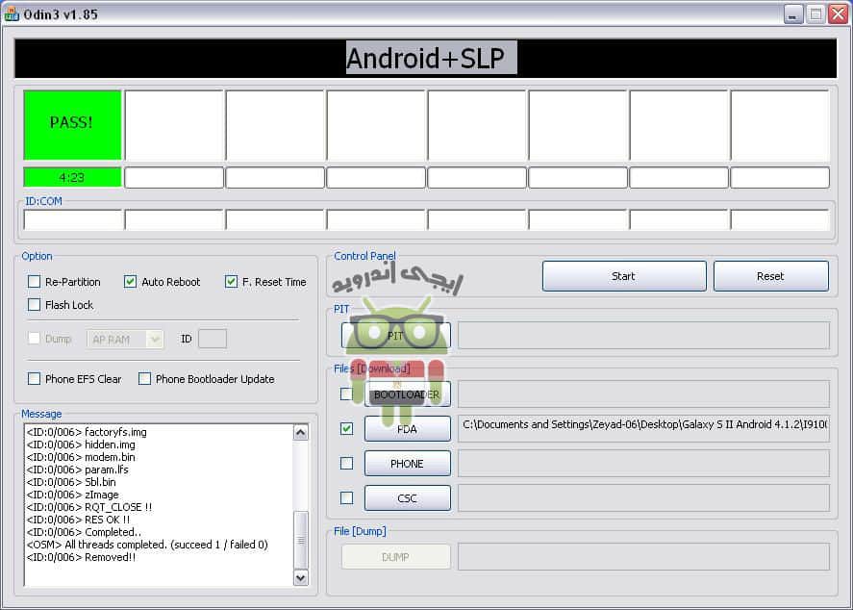Enable the Re-Partition option
This screenshot has height=610, width=853.
(35, 281)
